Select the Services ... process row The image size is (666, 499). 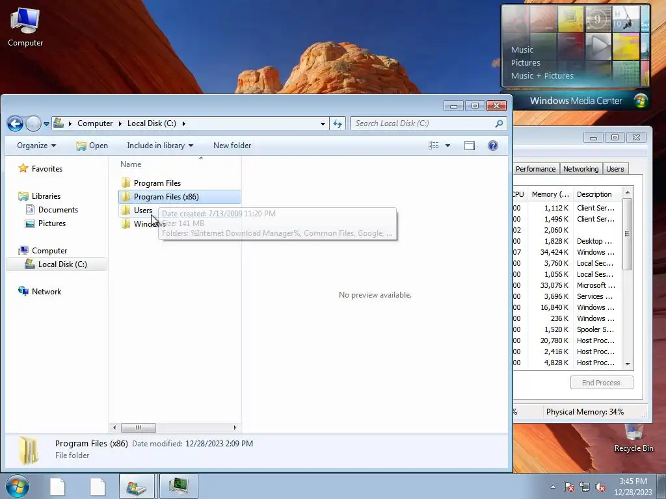(x=567, y=296)
